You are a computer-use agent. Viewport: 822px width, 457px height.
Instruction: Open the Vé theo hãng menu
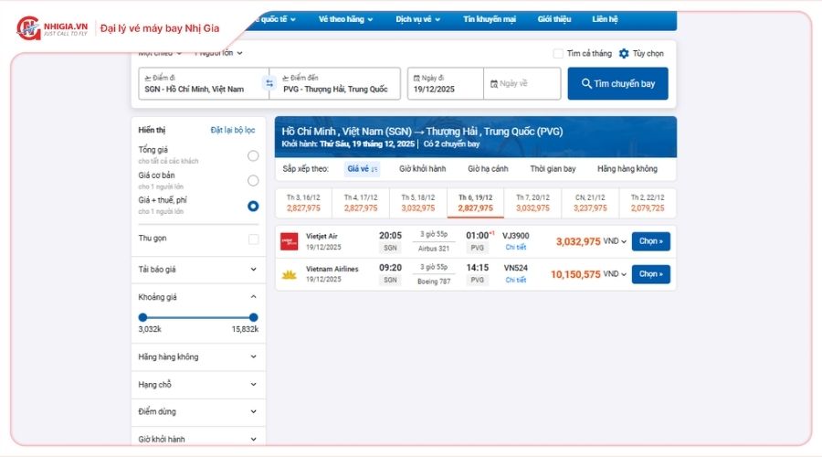click(345, 19)
